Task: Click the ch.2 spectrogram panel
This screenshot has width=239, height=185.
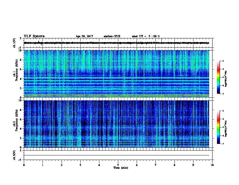Action: [x=116, y=124]
